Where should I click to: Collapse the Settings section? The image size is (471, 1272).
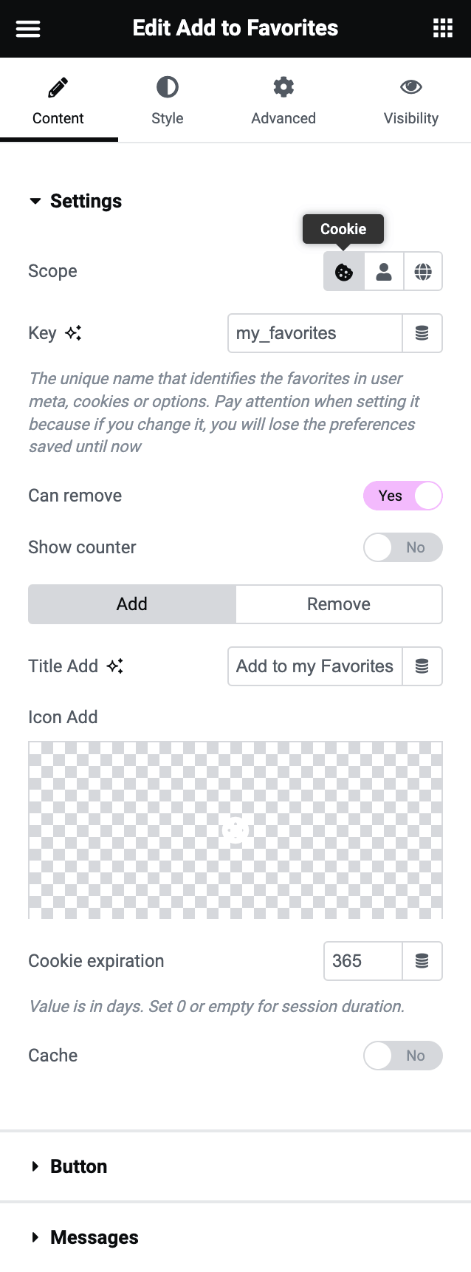(x=75, y=201)
